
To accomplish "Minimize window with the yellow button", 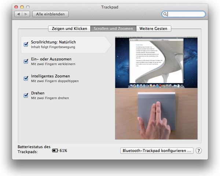I will [x=22, y=7].
